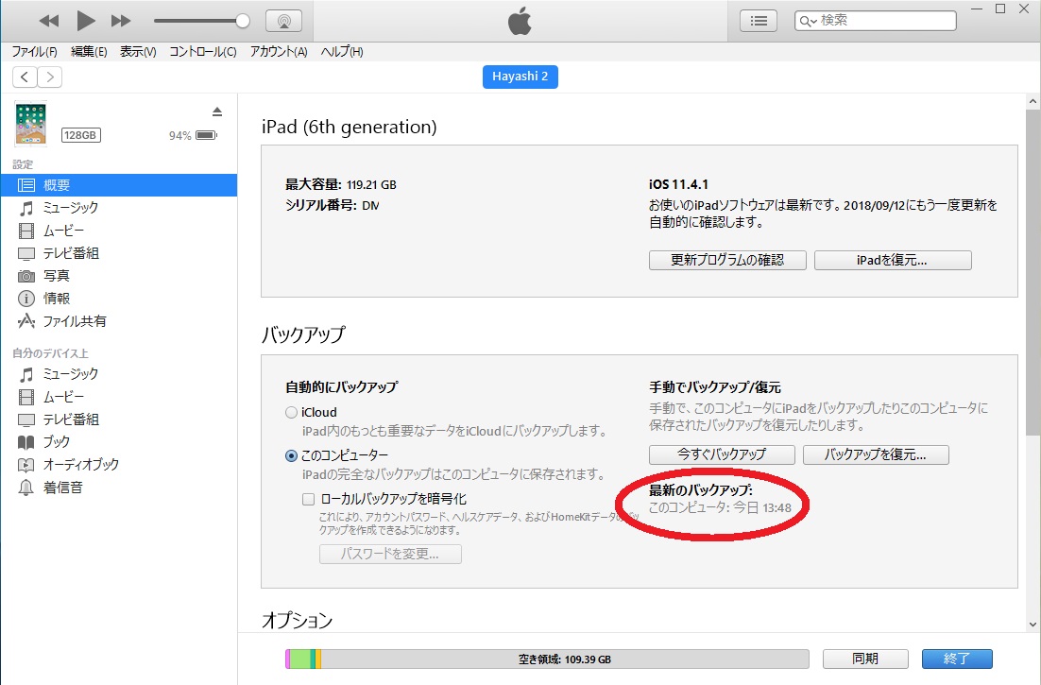This screenshot has width=1041, height=685.
Task: Go back with the left chevron
Action: (x=25, y=77)
